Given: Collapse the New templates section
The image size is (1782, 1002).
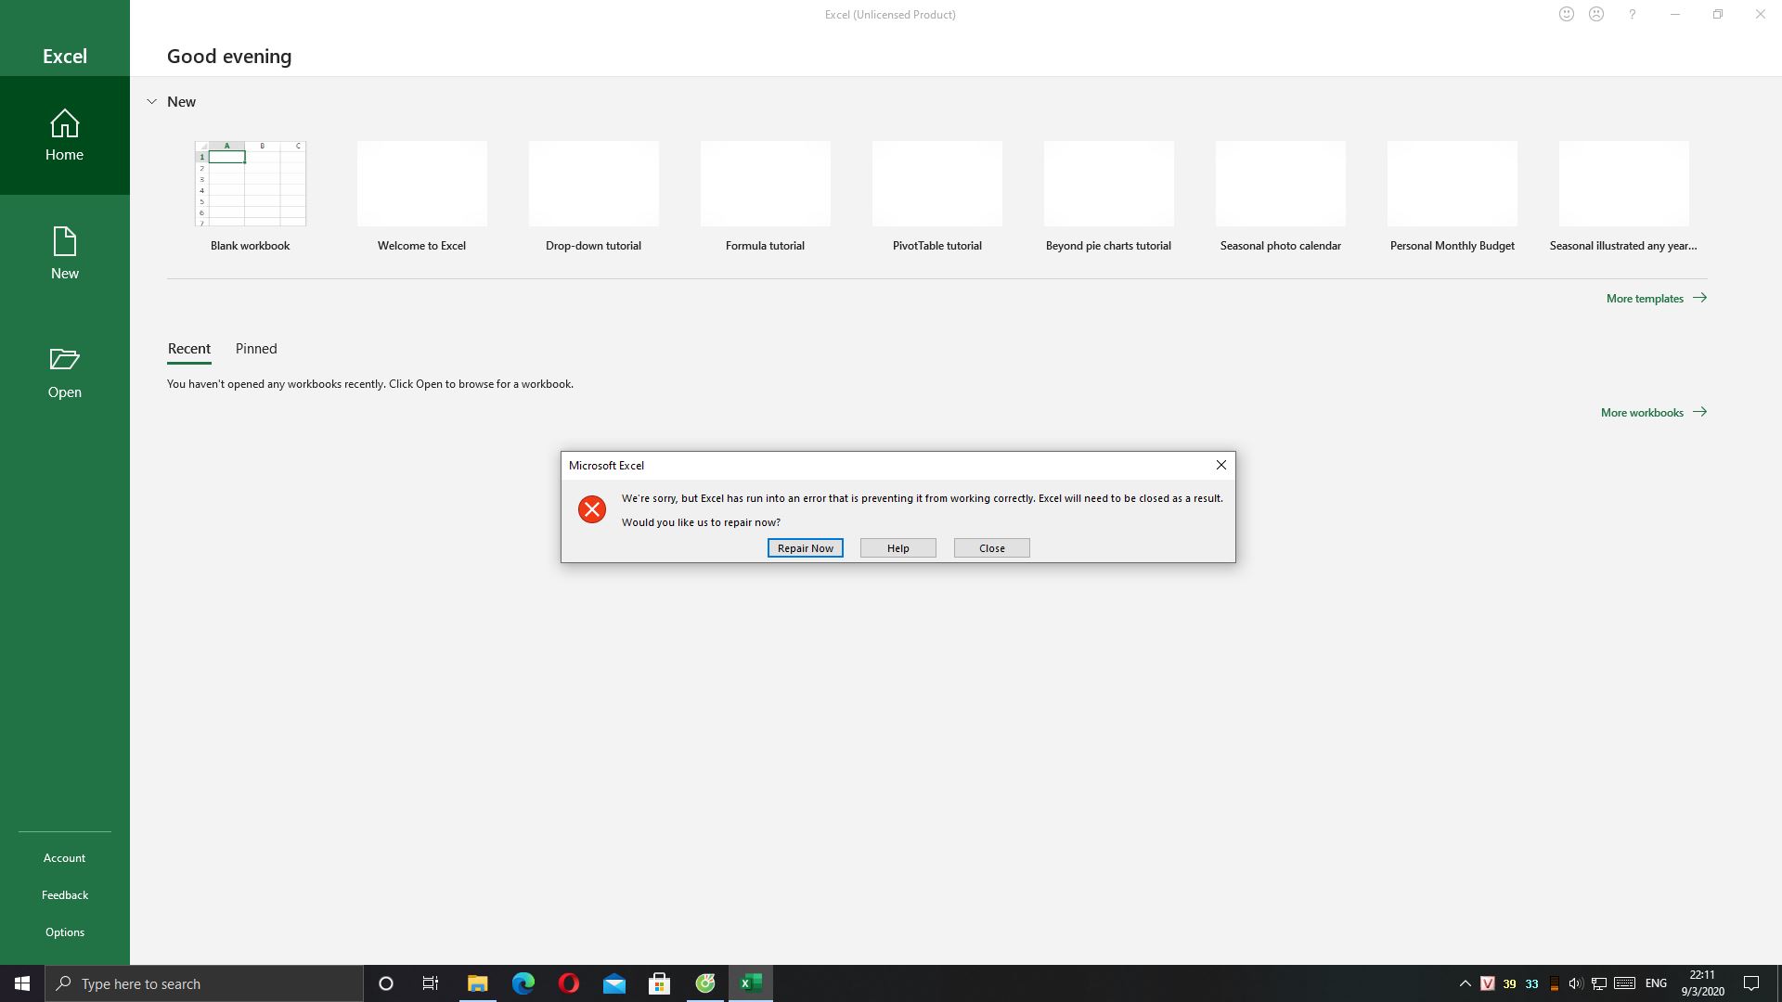Looking at the screenshot, I should [x=153, y=100].
